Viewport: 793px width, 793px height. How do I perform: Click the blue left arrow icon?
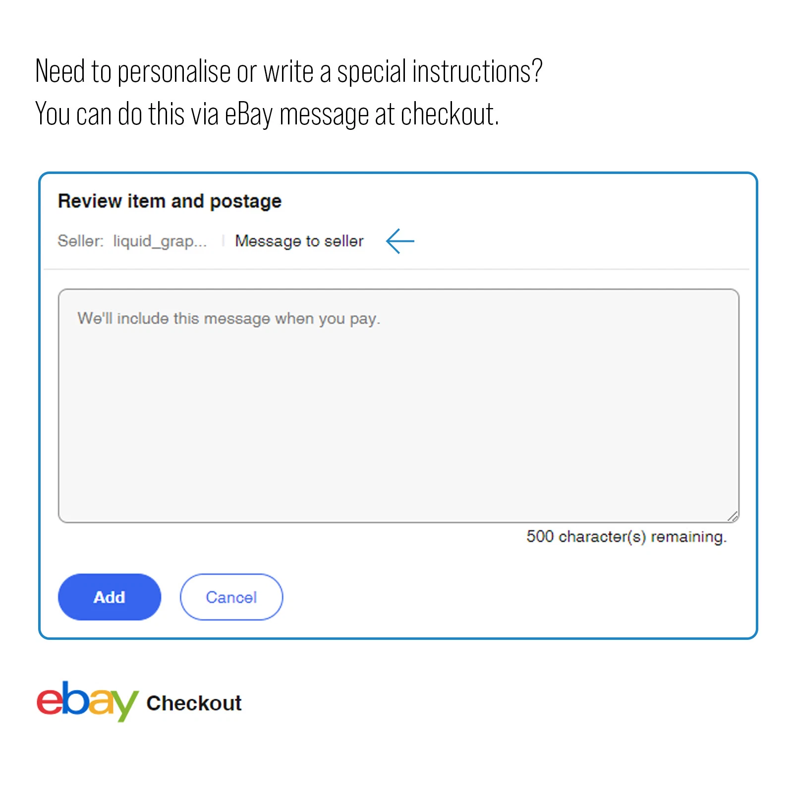tap(400, 241)
